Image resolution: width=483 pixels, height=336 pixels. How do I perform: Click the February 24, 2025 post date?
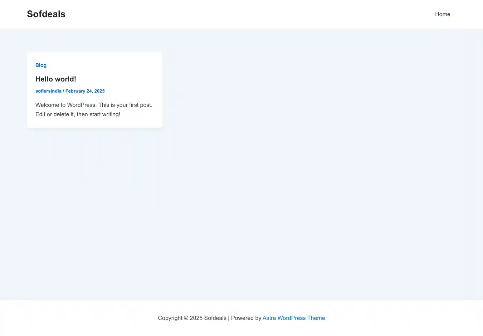point(85,91)
